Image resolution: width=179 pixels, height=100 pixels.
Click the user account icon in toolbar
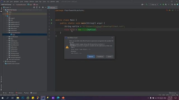pos(143,4)
